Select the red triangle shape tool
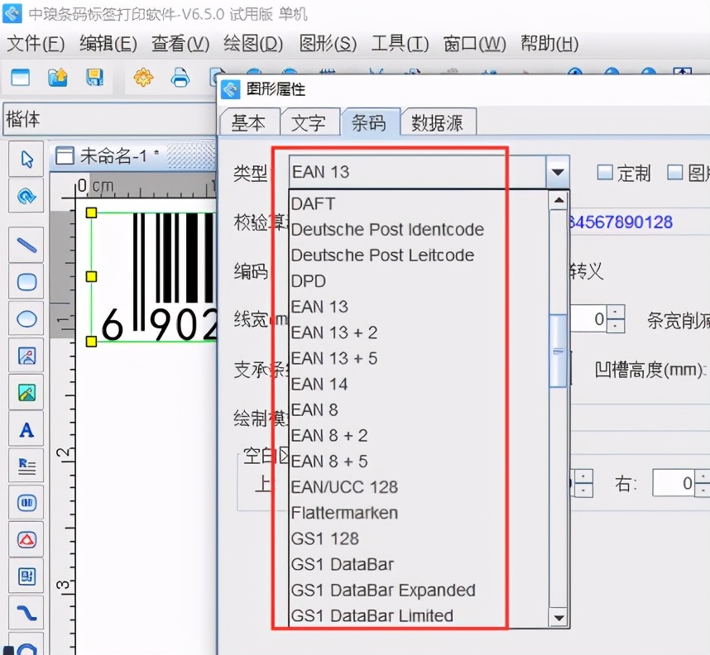The image size is (710, 655). [26, 539]
